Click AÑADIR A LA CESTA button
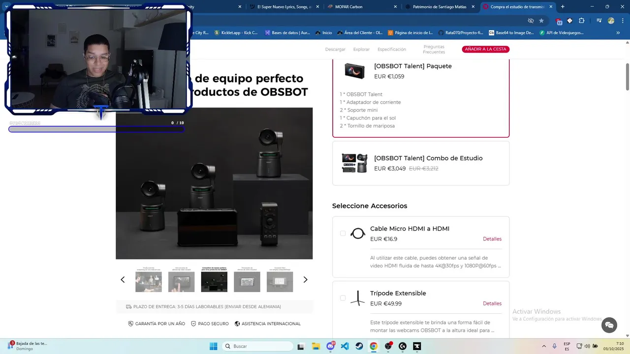Viewport: 630px width, 354px height. (x=485, y=49)
